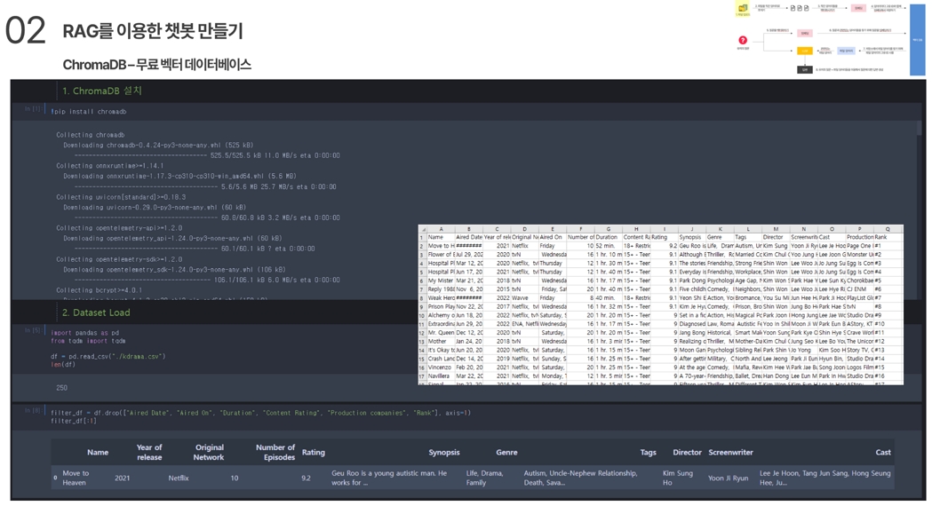
Task: Click the 'Yoon Ji Ryun' dataframe cell
Action: [729, 478]
